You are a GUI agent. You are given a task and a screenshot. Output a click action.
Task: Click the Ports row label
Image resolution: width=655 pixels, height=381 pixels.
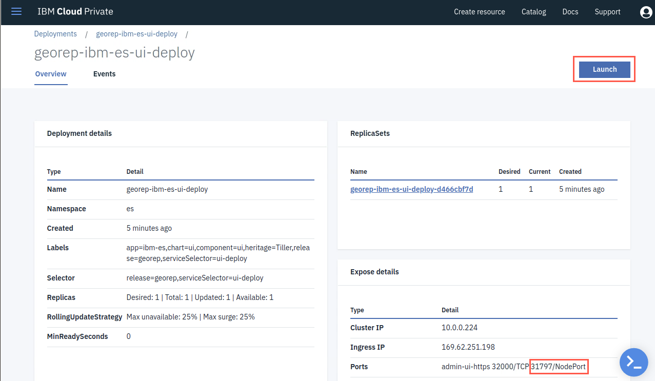(x=359, y=367)
